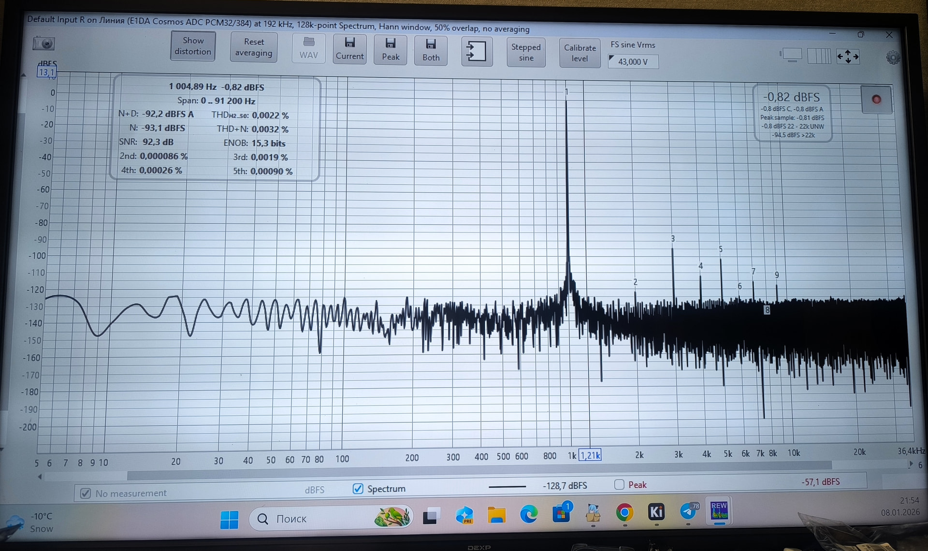Enable the Peak trace checkbox
The width and height of the screenshot is (928, 551).
[619, 485]
